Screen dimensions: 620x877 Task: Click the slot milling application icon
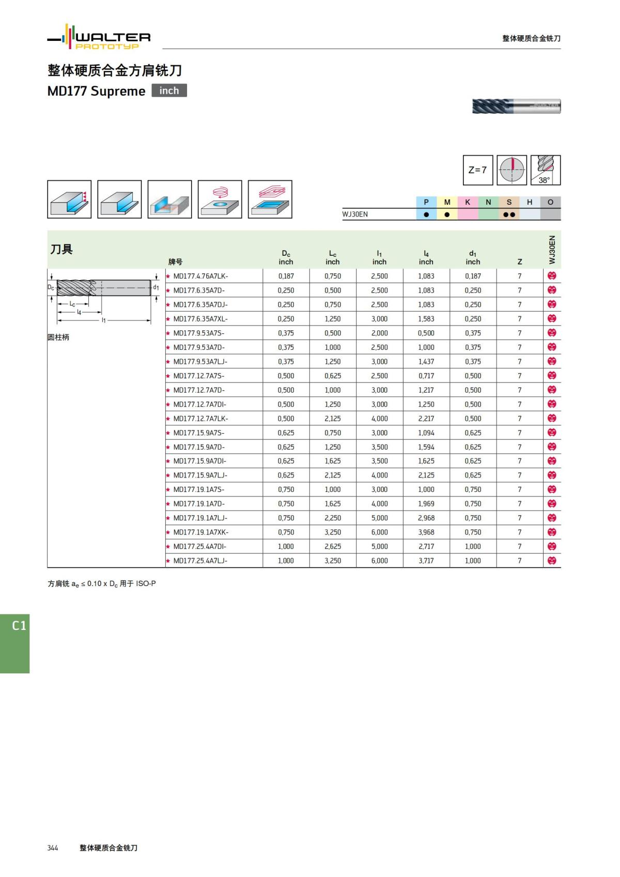click(169, 199)
